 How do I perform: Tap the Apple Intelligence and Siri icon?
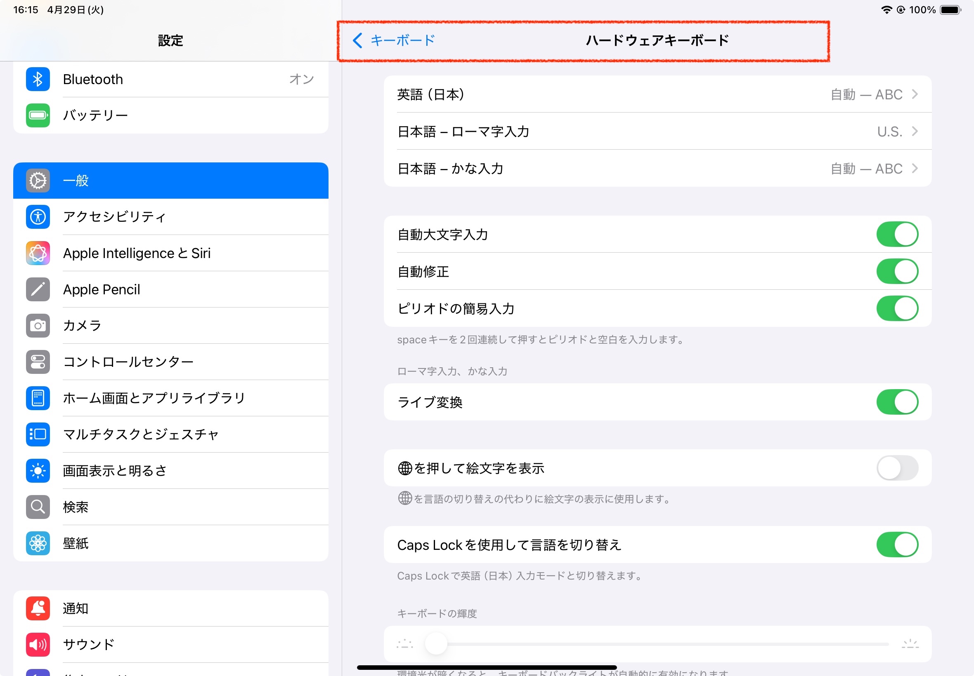pos(38,253)
